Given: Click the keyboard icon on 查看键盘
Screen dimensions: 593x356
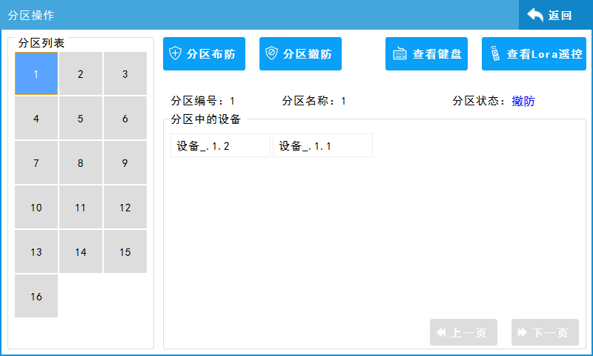Looking at the screenshot, I should click(x=400, y=53).
